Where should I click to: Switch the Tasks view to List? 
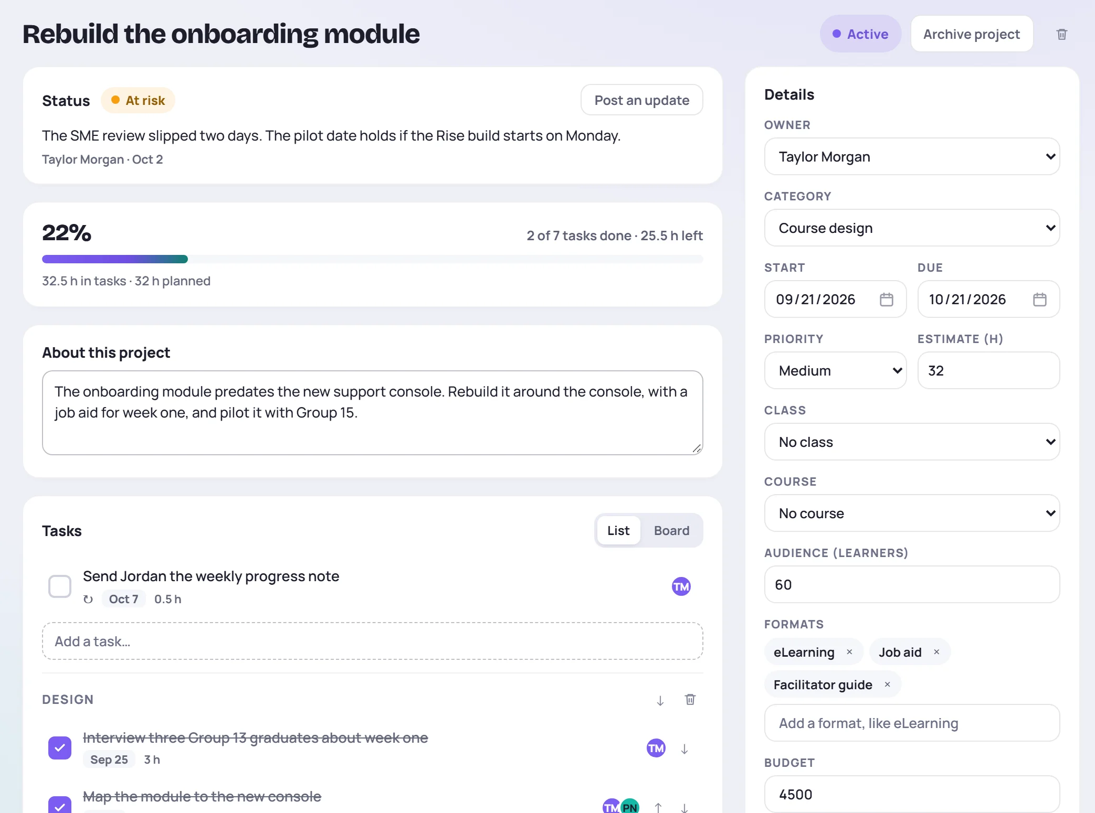click(618, 531)
